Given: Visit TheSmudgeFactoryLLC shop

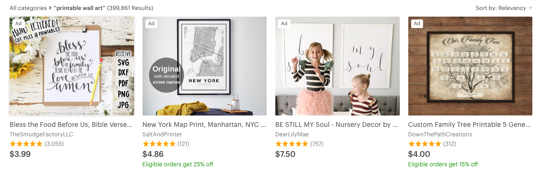Looking at the screenshot, I should [41, 135].
